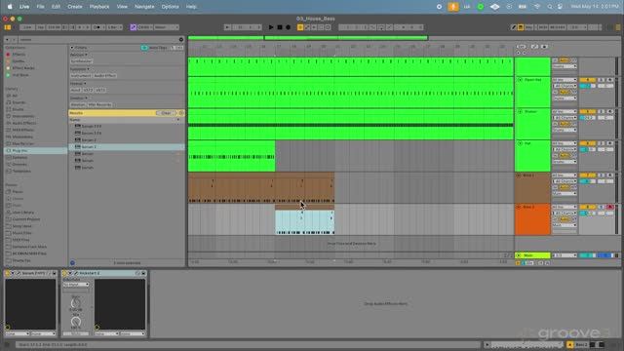Open the Navigate menu
Image resolution: width=624 pixels, height=351 pixels.
pos(144,7)
